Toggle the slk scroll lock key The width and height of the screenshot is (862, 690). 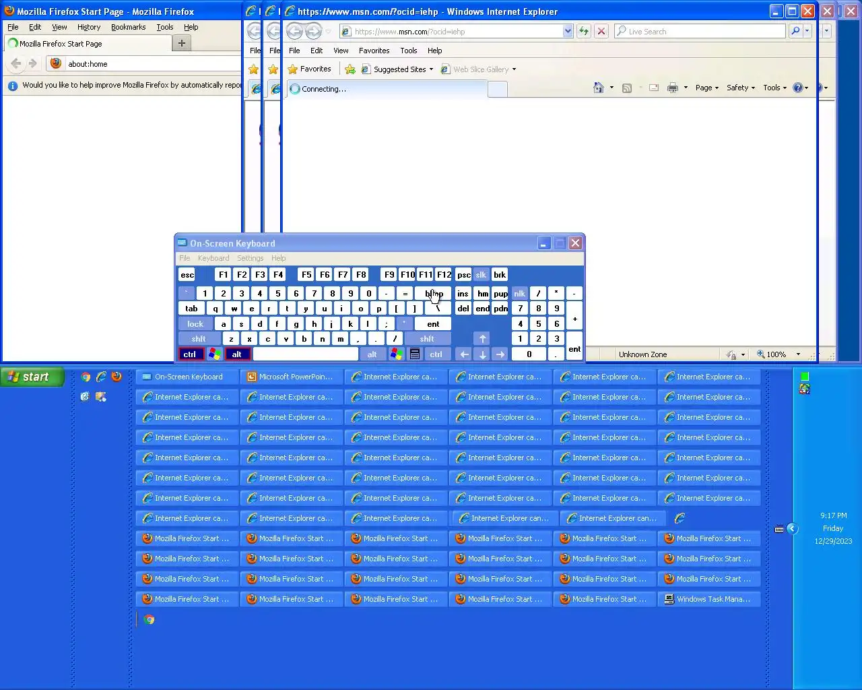click(481, 274)
